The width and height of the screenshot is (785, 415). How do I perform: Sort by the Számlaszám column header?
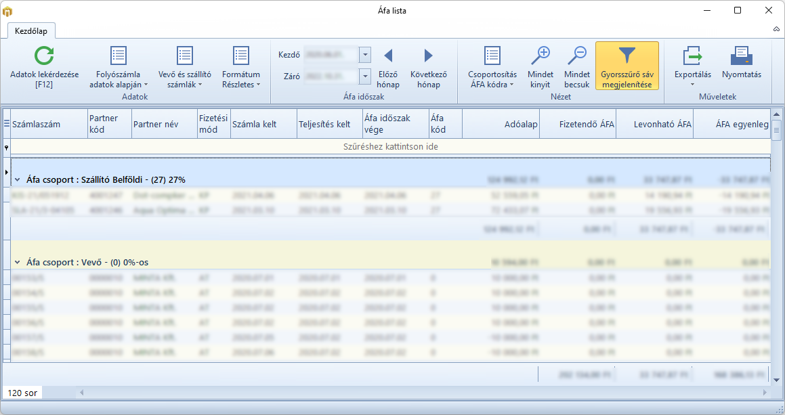pos(49,124)
